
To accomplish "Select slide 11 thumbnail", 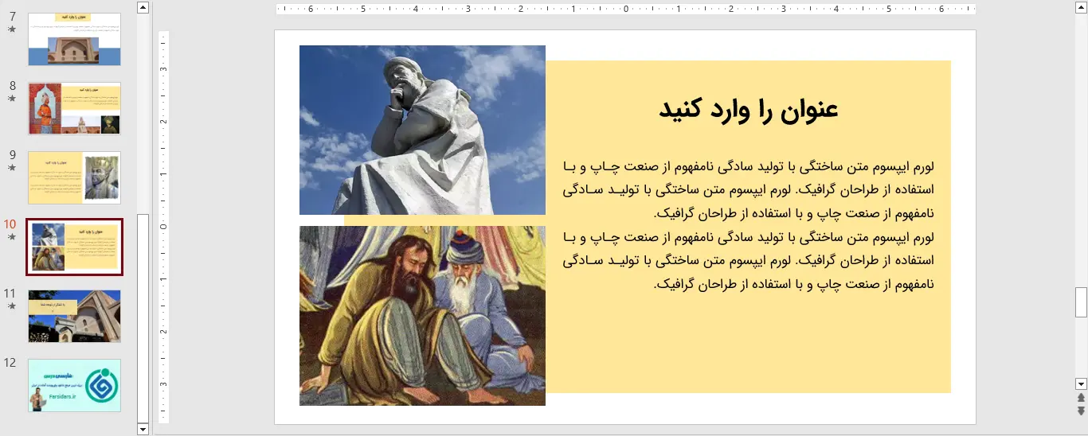I will tap(74, 316).
